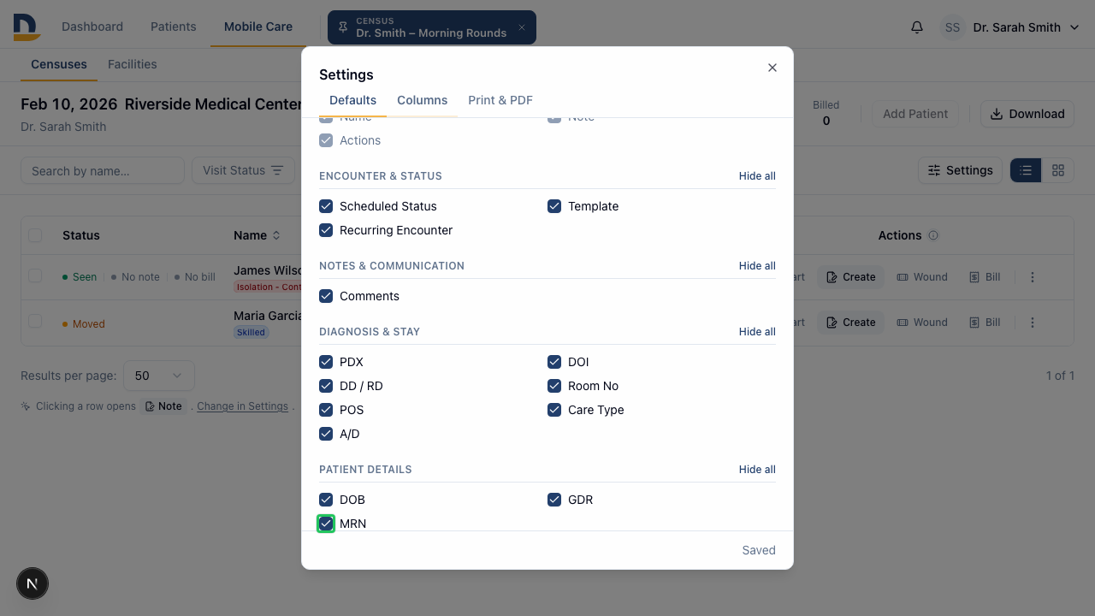Switch to the Print & PDF tab
This screenshot has width=1095, height=616.
click(500, 100)
